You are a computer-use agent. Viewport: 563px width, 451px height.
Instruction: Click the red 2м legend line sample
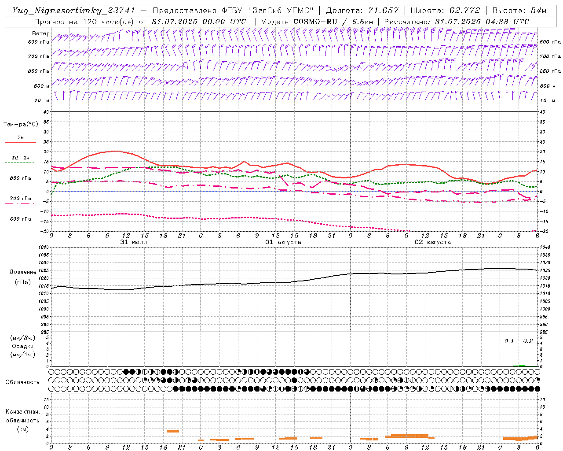point(20,143)
